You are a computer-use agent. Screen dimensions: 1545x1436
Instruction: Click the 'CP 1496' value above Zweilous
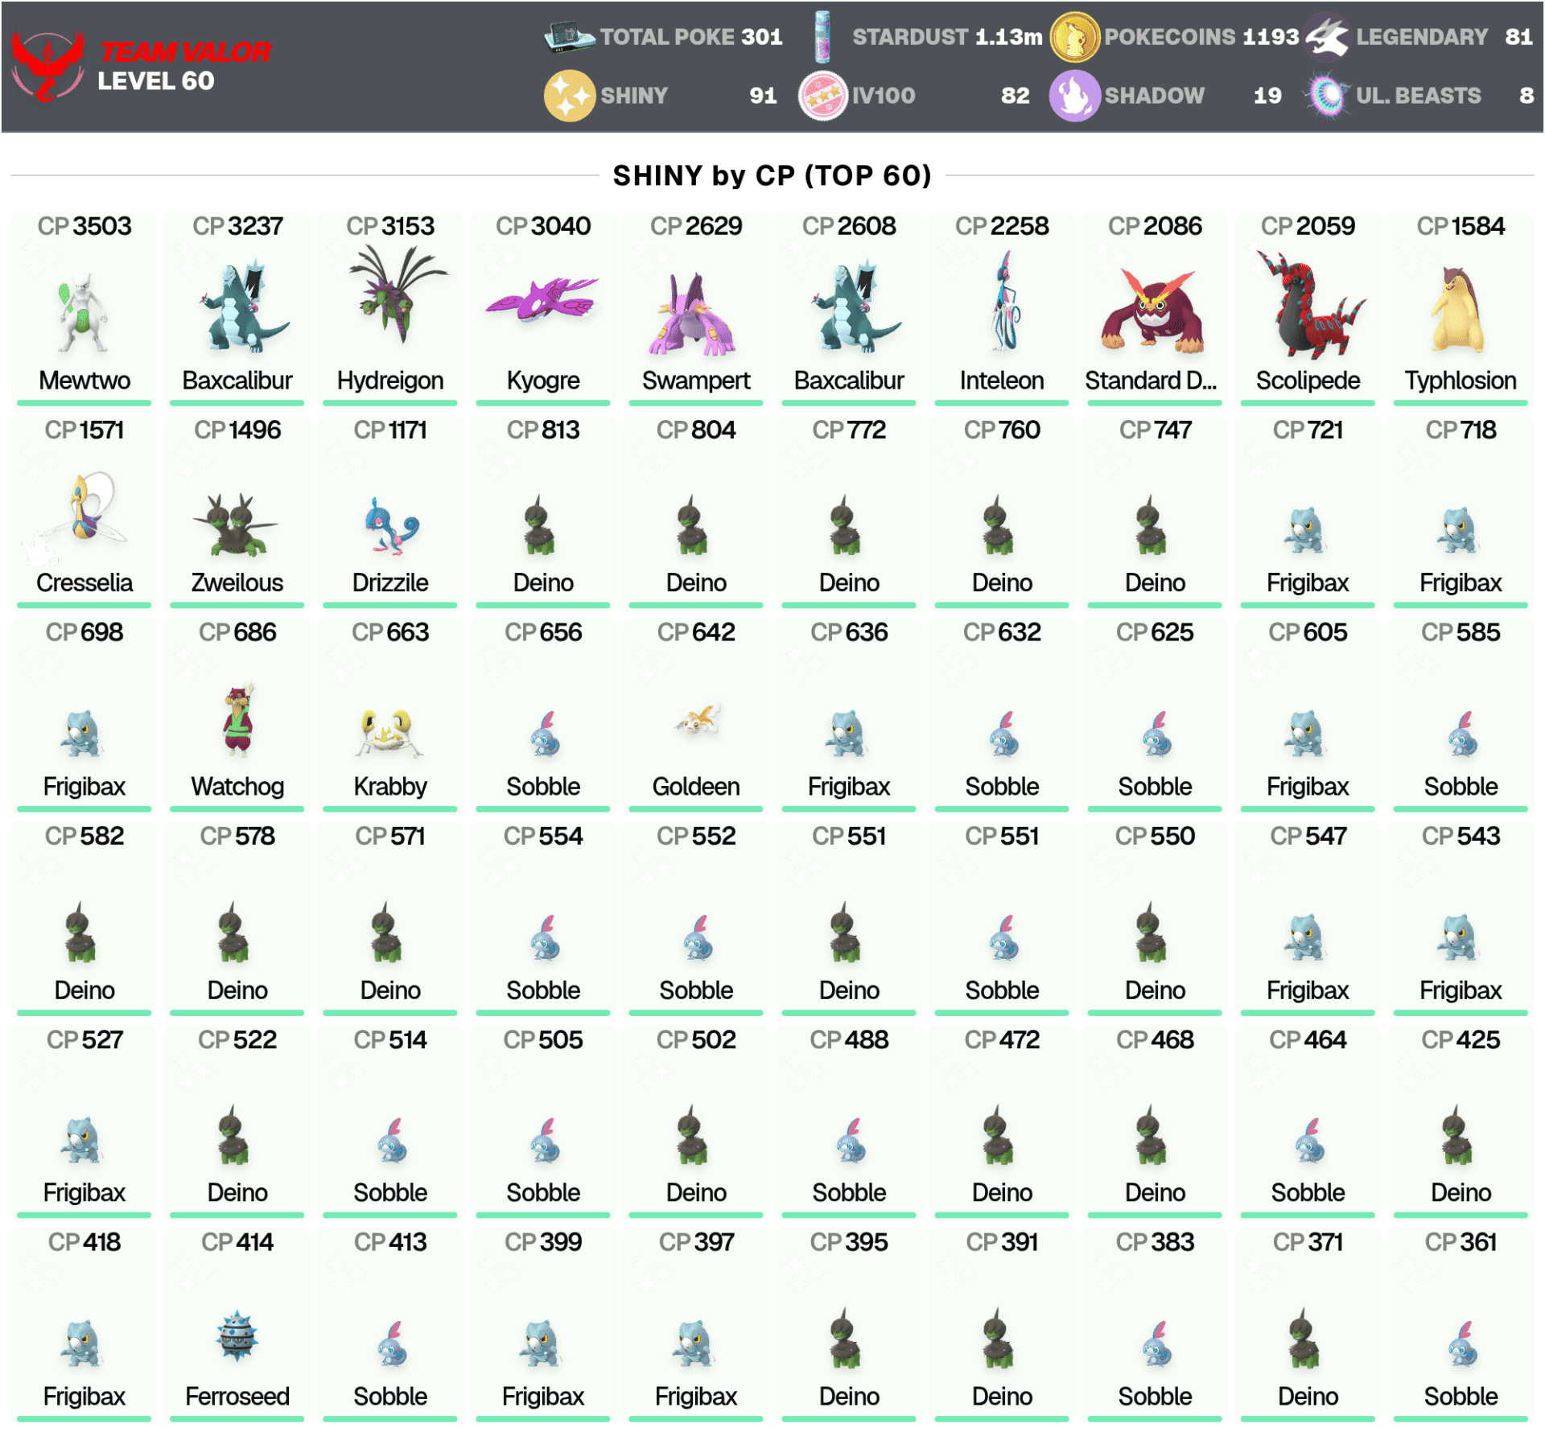(237, 430)
